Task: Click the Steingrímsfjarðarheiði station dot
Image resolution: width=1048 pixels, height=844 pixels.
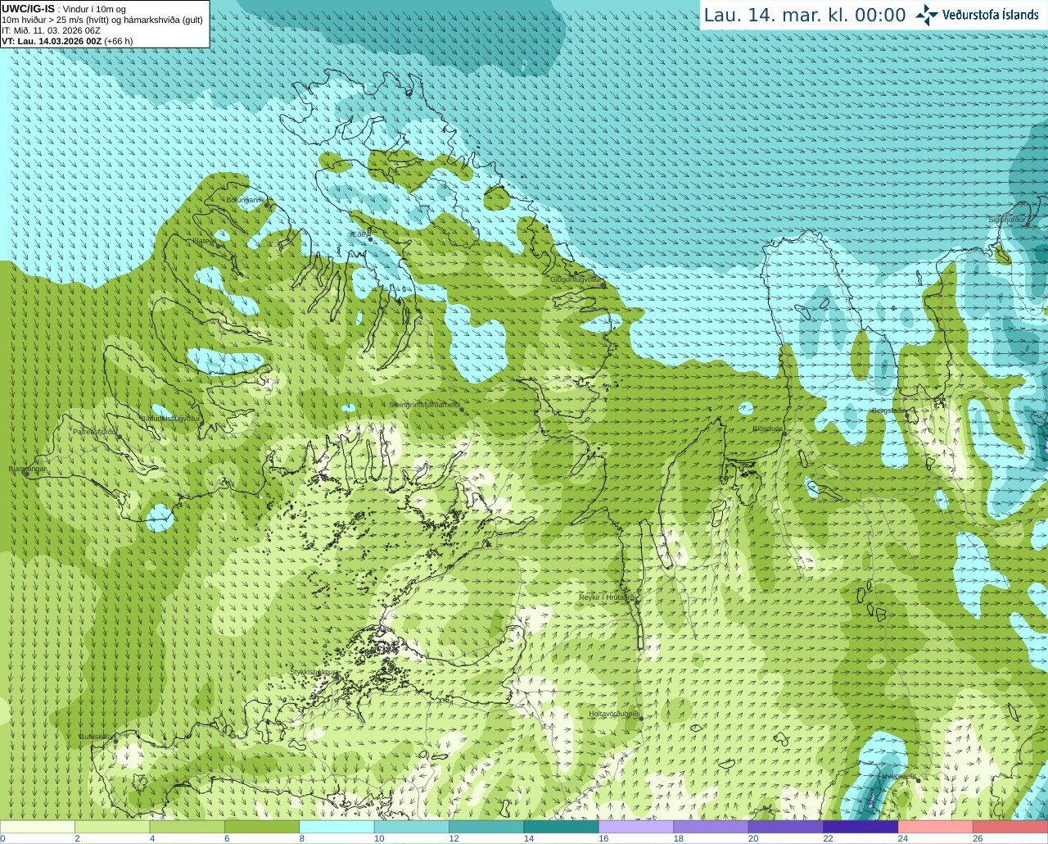Action: (x=463, y=410)
